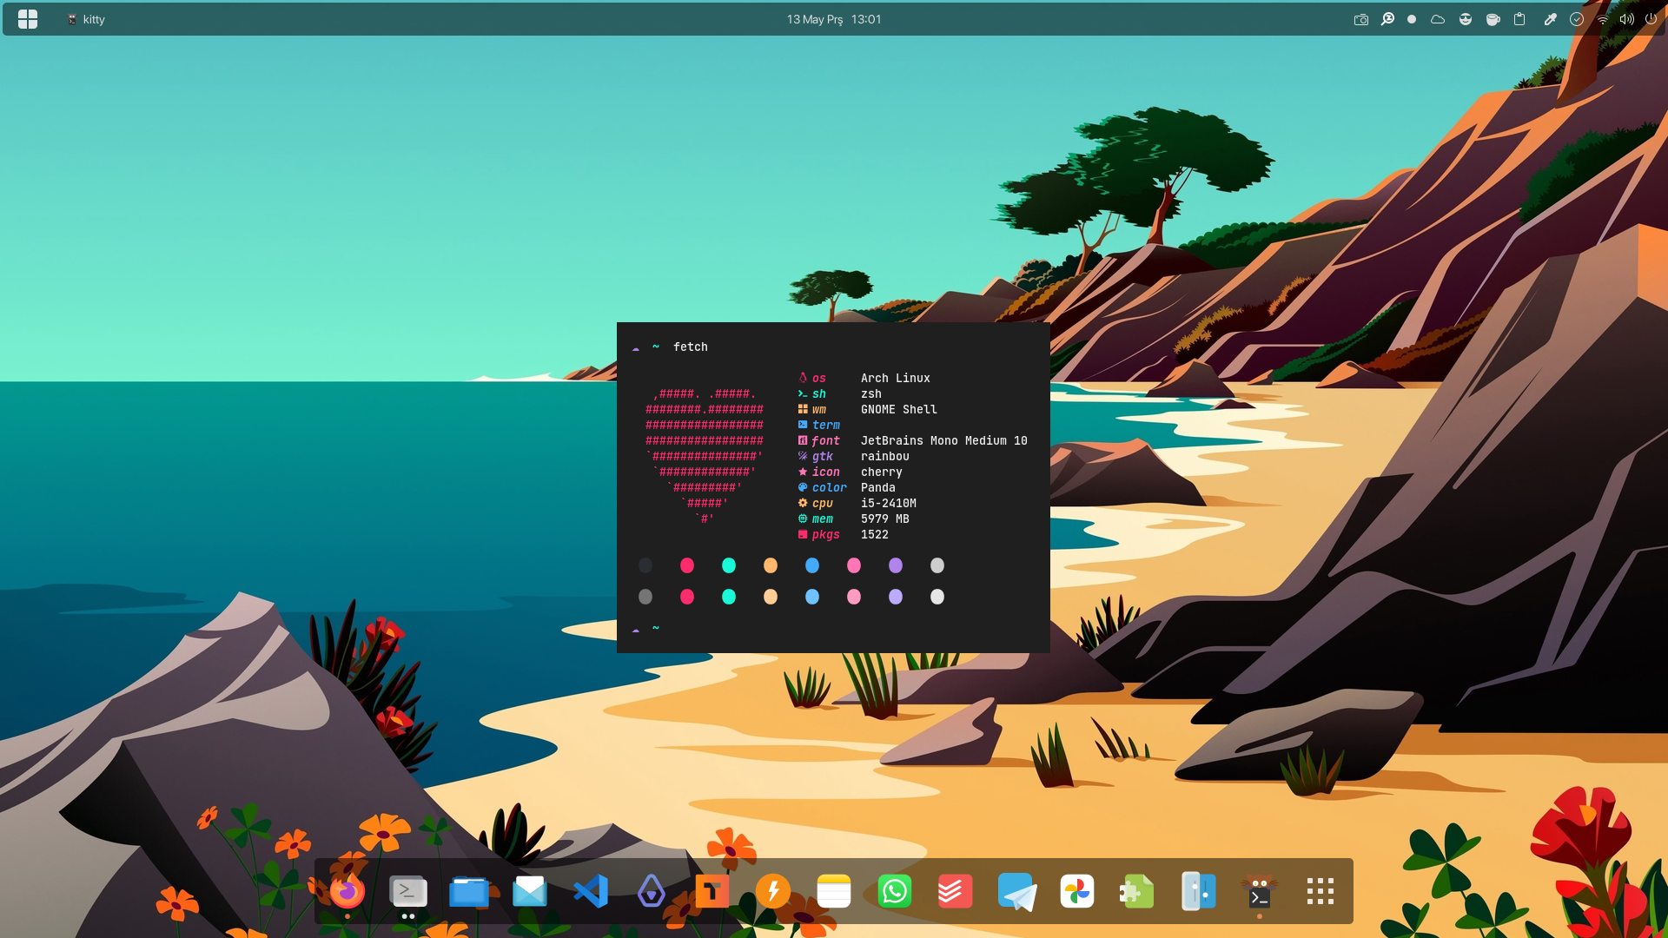Select the 'cherry' icon theme value
The height and width of the screenshot is (938, 1668).
882,472
